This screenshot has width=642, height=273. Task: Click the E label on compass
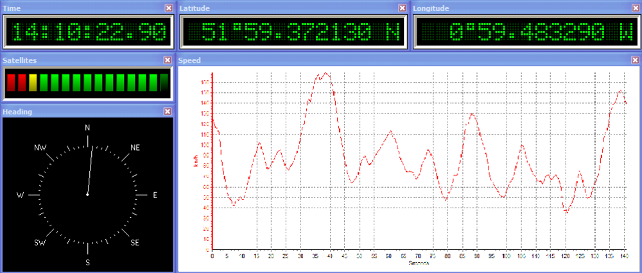click(x=155, y=195)
